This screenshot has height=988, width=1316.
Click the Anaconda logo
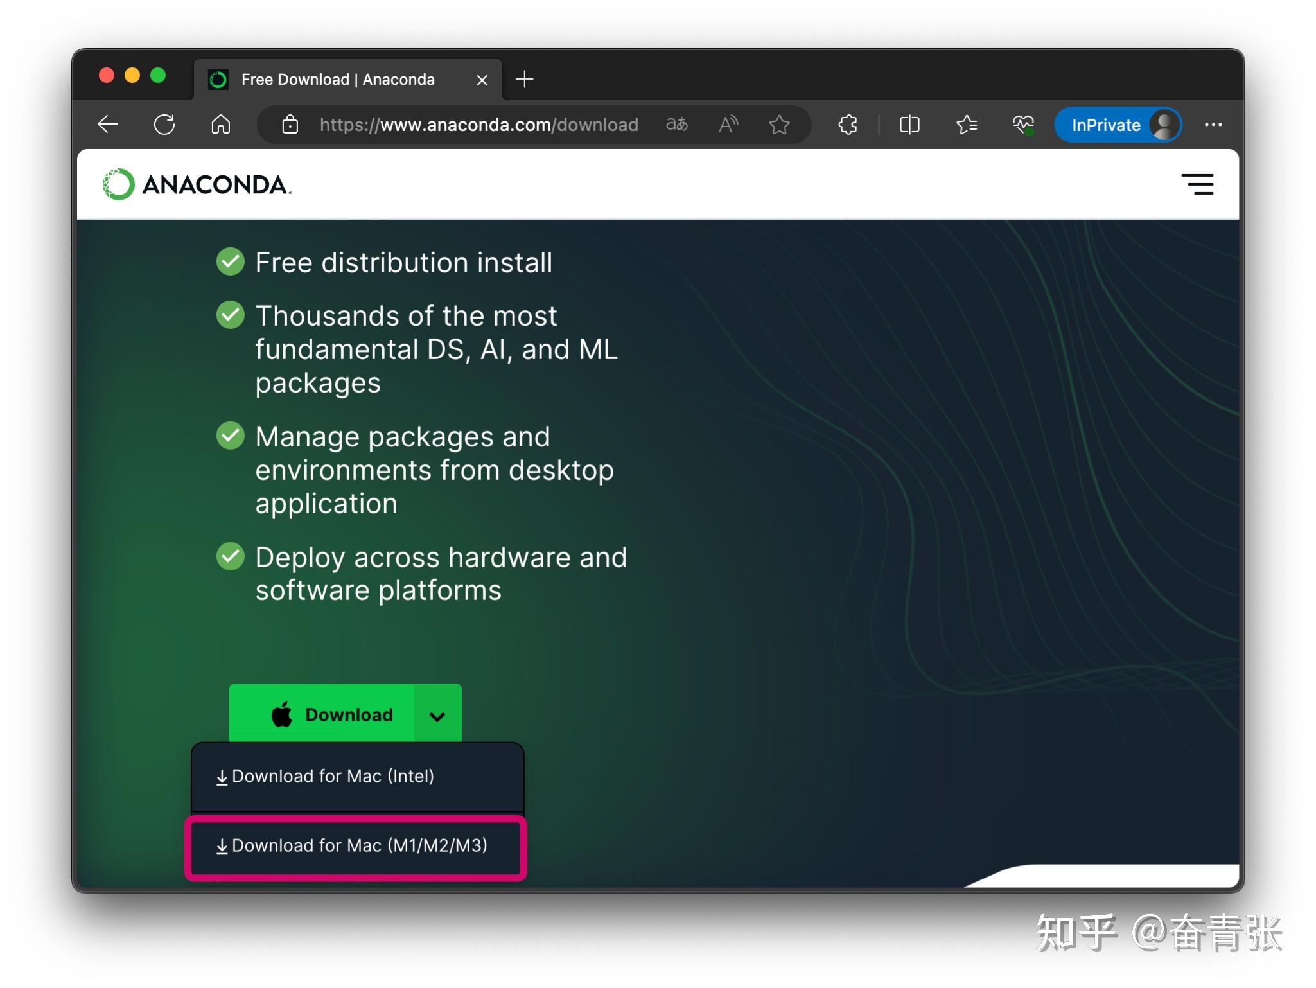pos(197,184)
